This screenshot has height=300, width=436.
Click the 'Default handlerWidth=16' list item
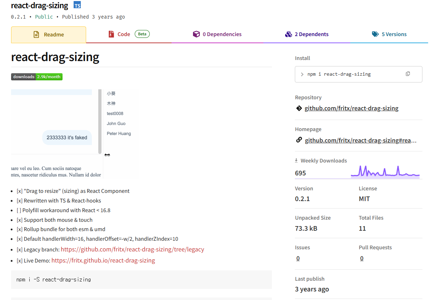[x=98, y=239]
